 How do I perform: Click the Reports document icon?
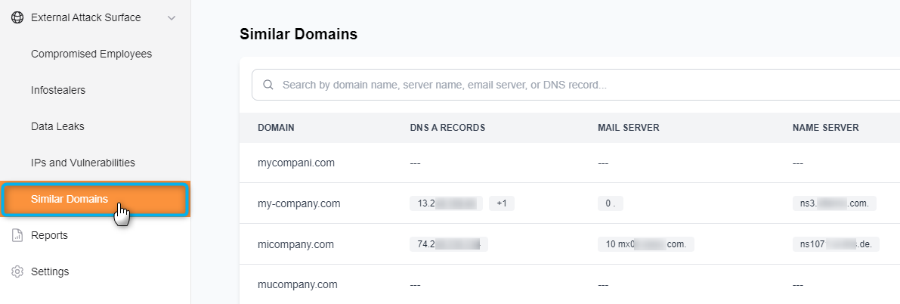[17, 235]
